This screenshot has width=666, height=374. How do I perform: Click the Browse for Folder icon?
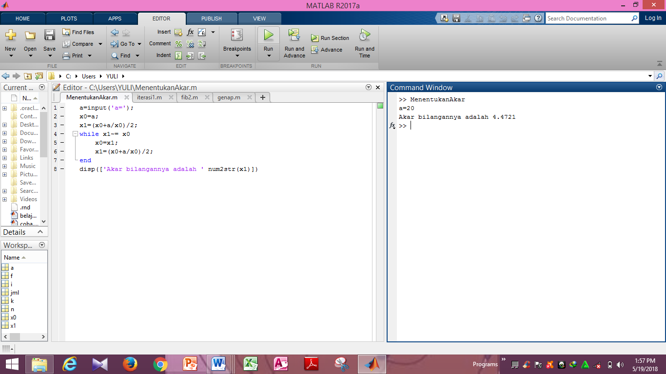point(39,76)
